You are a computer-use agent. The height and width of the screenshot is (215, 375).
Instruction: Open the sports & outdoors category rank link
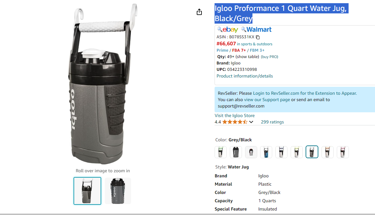(x=254, y=44)
